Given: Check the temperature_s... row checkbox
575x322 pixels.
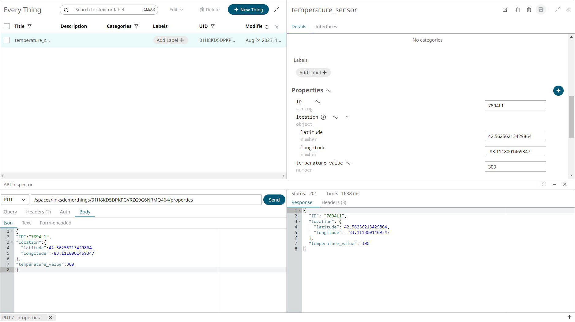Looking at the screenshot, I should [x=7, y=40].
